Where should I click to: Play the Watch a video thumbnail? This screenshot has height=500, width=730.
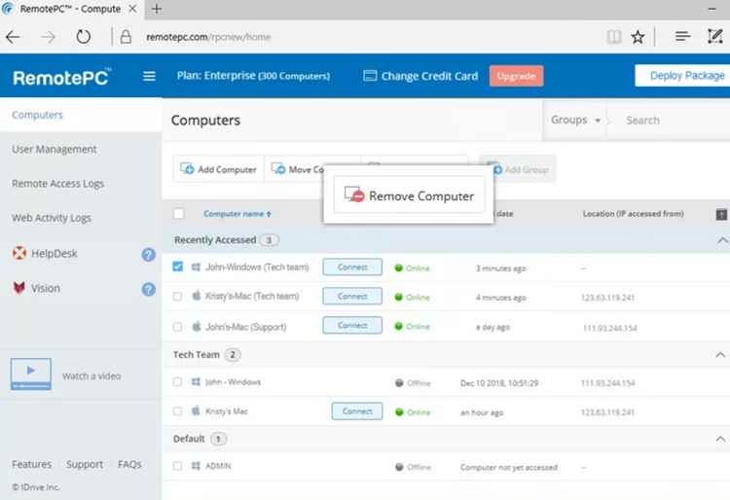point(31,374)
